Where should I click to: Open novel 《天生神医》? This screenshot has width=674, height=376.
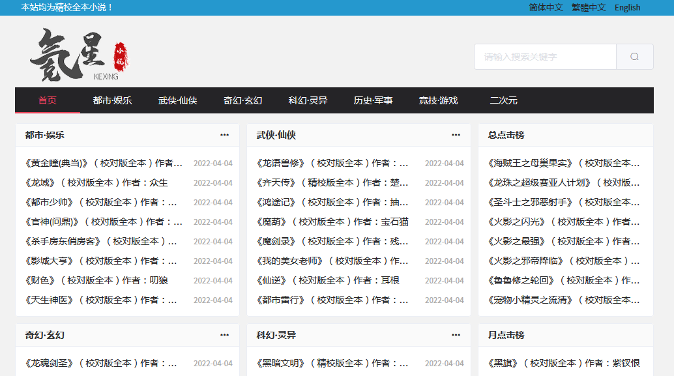tap(100, 300)
